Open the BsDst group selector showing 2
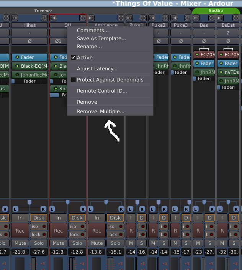 click(x=228, y=33)
